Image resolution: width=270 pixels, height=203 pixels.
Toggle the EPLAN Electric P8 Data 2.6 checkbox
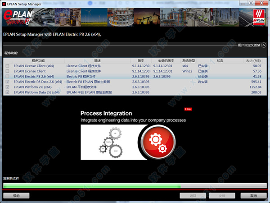pyautogui.click(x=7, y=82)
